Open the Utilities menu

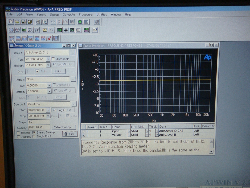101,14
